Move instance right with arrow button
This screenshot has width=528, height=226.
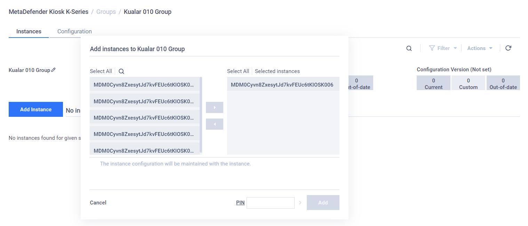pos(215,107)
